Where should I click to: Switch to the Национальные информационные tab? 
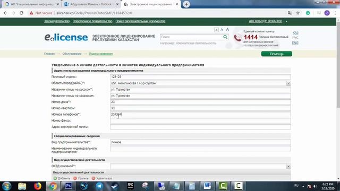coord(32,4)
